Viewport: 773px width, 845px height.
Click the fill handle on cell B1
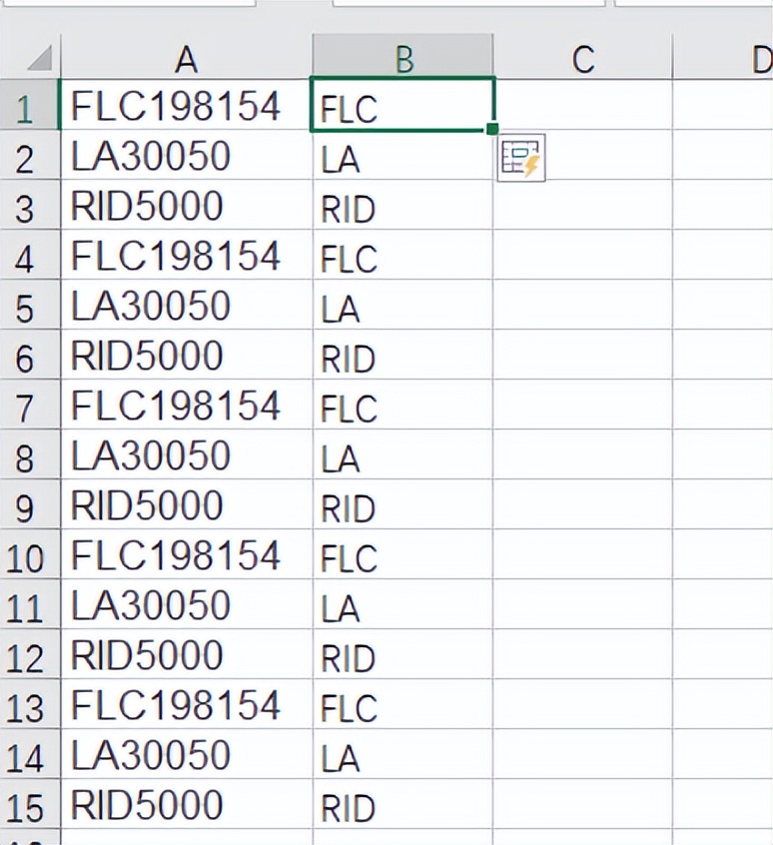tap(492, 129)
